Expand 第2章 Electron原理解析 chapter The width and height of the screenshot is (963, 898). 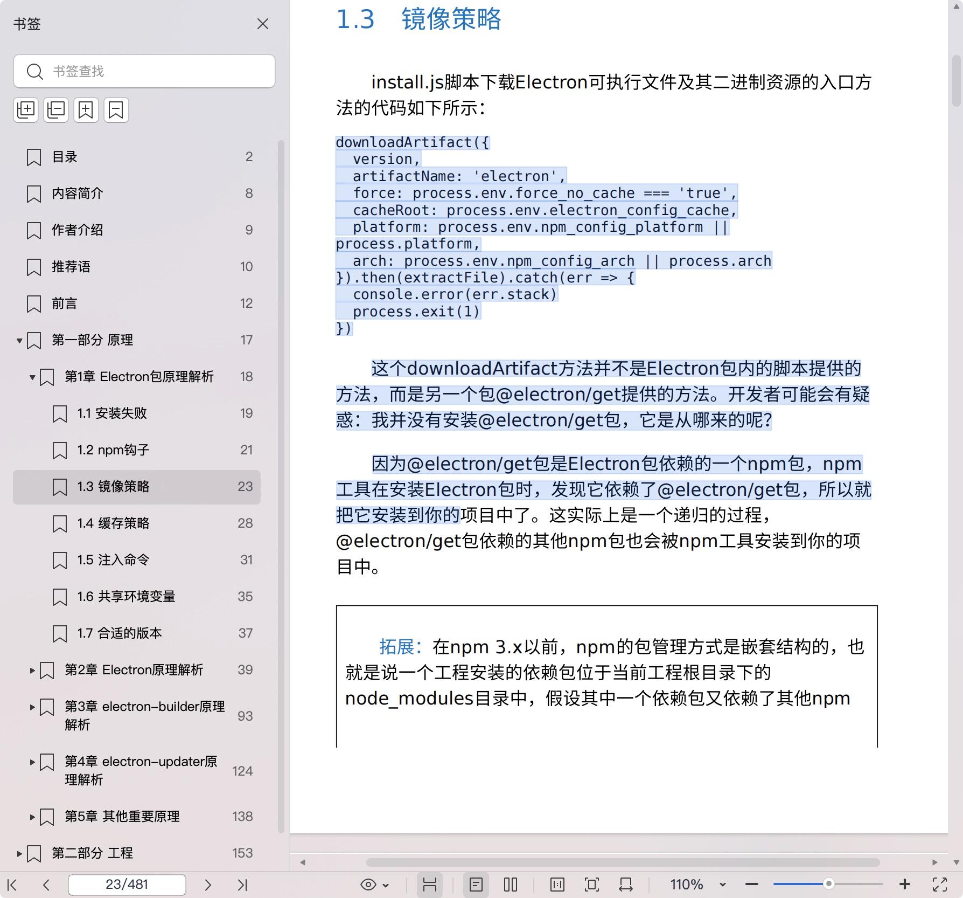(x=32, y=671)
